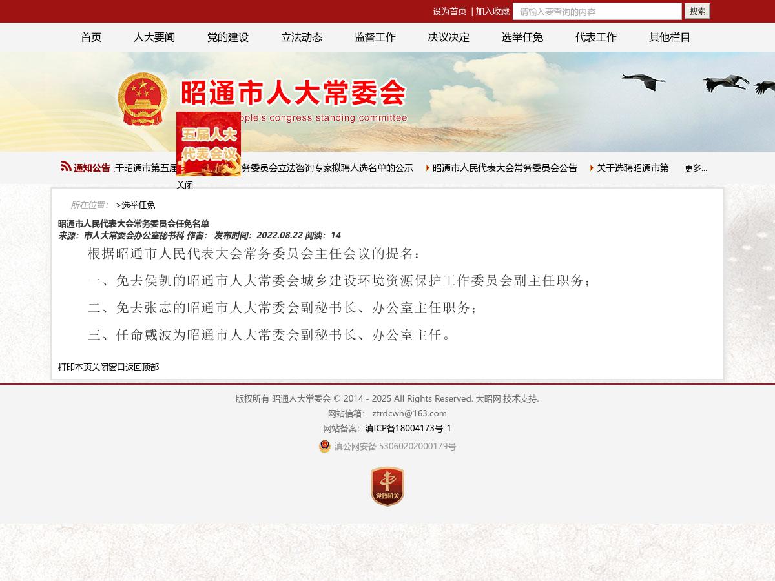Screen dimensions: 775x581
Task: Switch to the 党的建设 section
Action: click(x=227, y=37)
